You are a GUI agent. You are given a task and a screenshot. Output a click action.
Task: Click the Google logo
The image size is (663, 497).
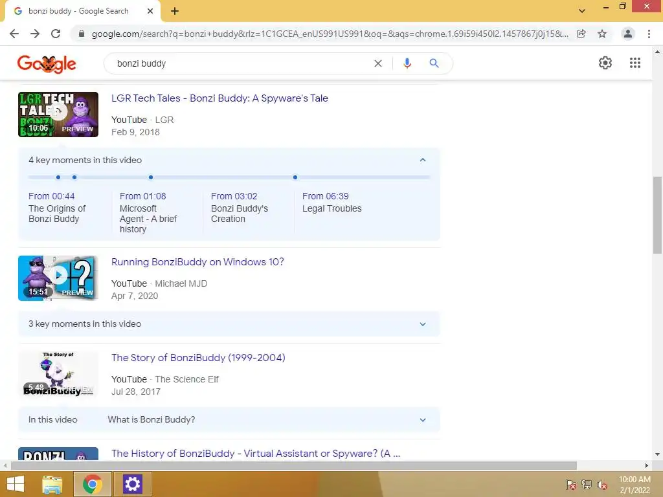point(47,64)
